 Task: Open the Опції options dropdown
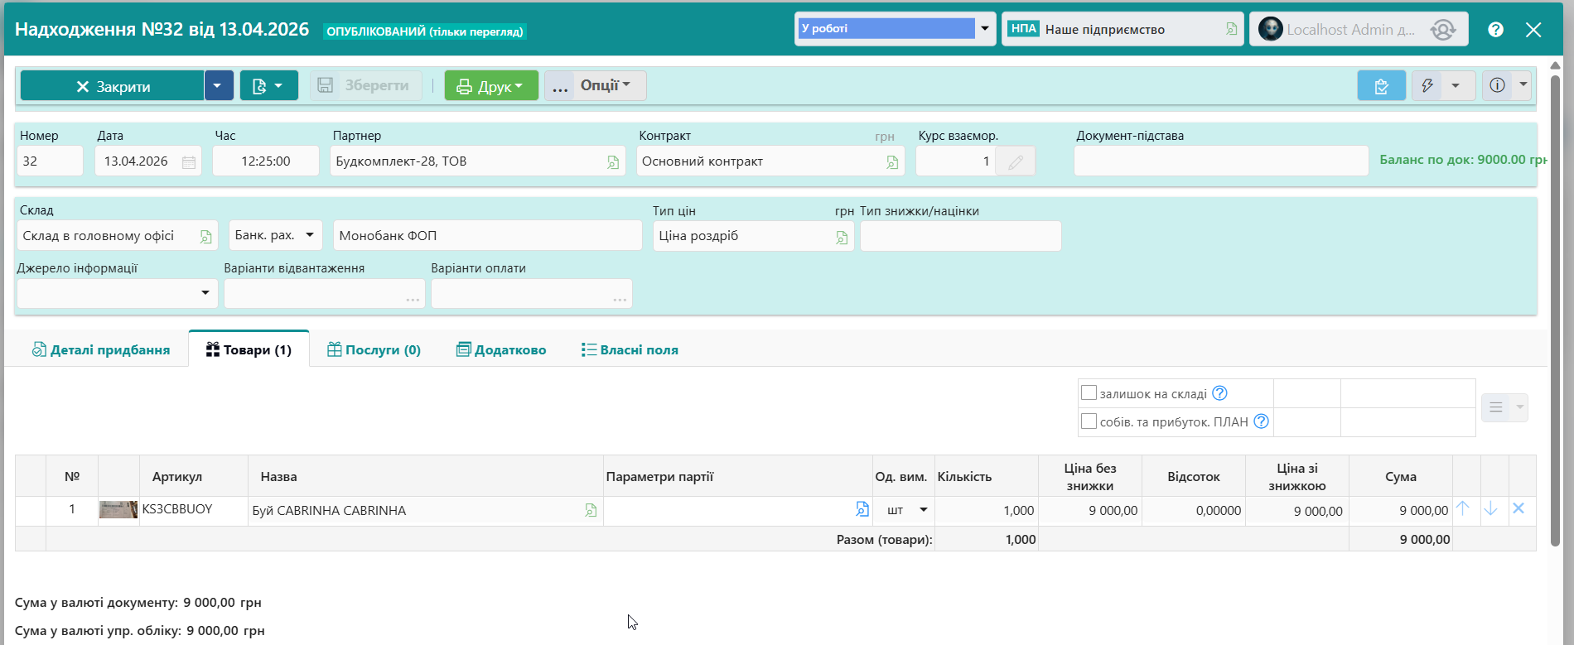pos(595,85)
